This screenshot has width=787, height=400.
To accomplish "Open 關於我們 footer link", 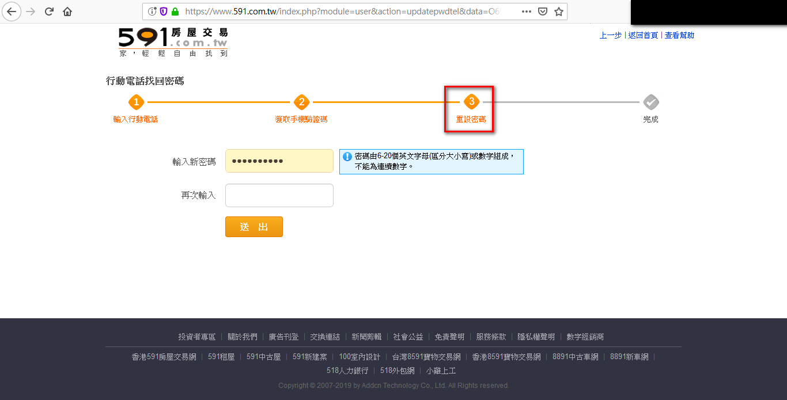I will pyautogui.click(x=243, y=337).
